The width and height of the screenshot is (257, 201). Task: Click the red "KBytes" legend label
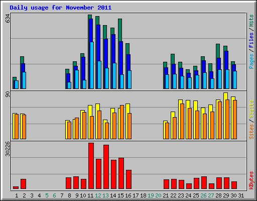click(x=251, y=180)
